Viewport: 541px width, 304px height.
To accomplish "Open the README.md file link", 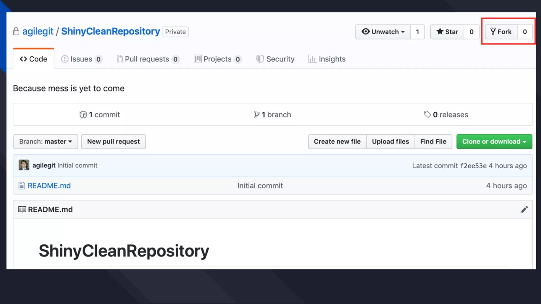I will tap(49, 186).
